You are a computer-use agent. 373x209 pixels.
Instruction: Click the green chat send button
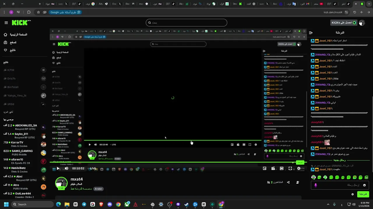coord(363,194)
